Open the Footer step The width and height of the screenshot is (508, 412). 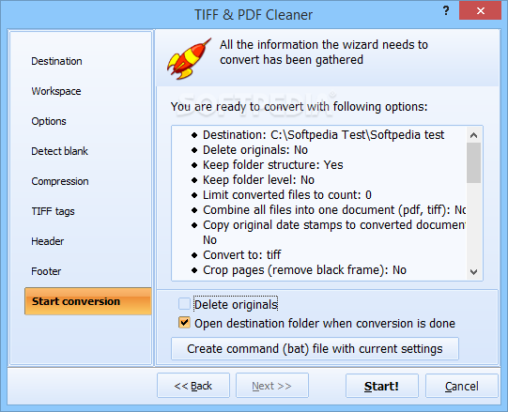[46, 271]
